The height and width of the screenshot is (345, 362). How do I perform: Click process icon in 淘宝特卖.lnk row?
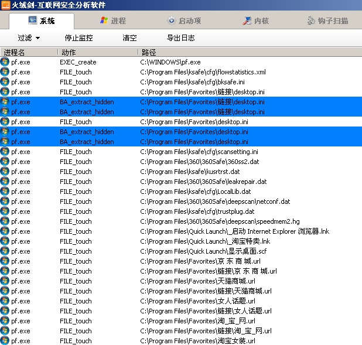pos(5,241)
